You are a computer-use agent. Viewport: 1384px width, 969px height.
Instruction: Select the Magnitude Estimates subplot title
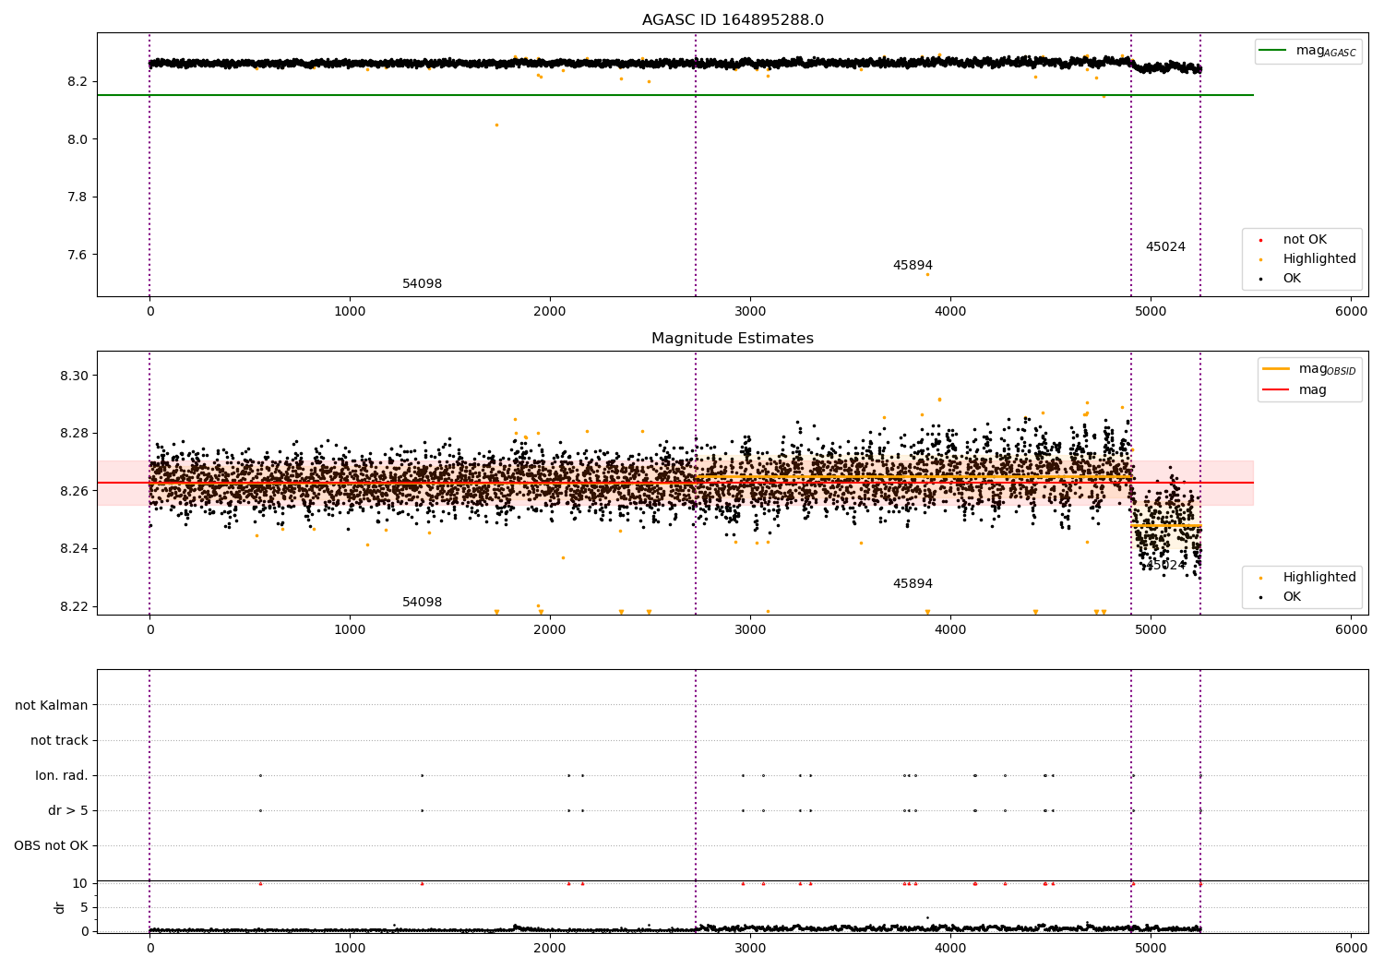[733, 339]
